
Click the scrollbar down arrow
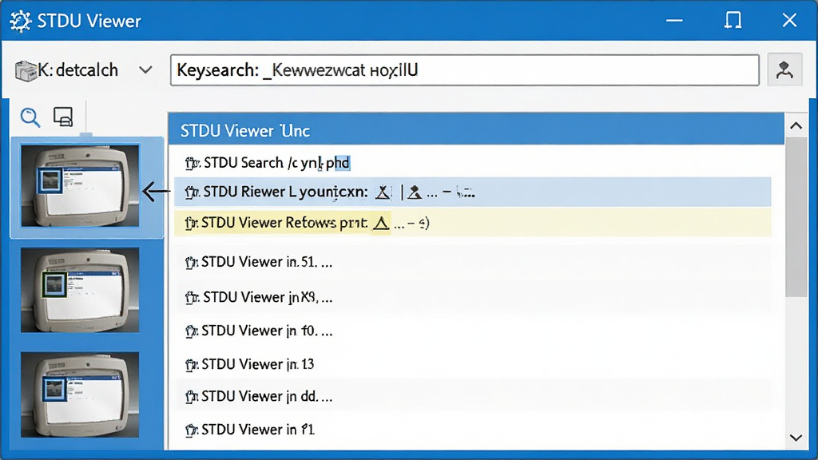pyautogui.click(x=796, y=438)
